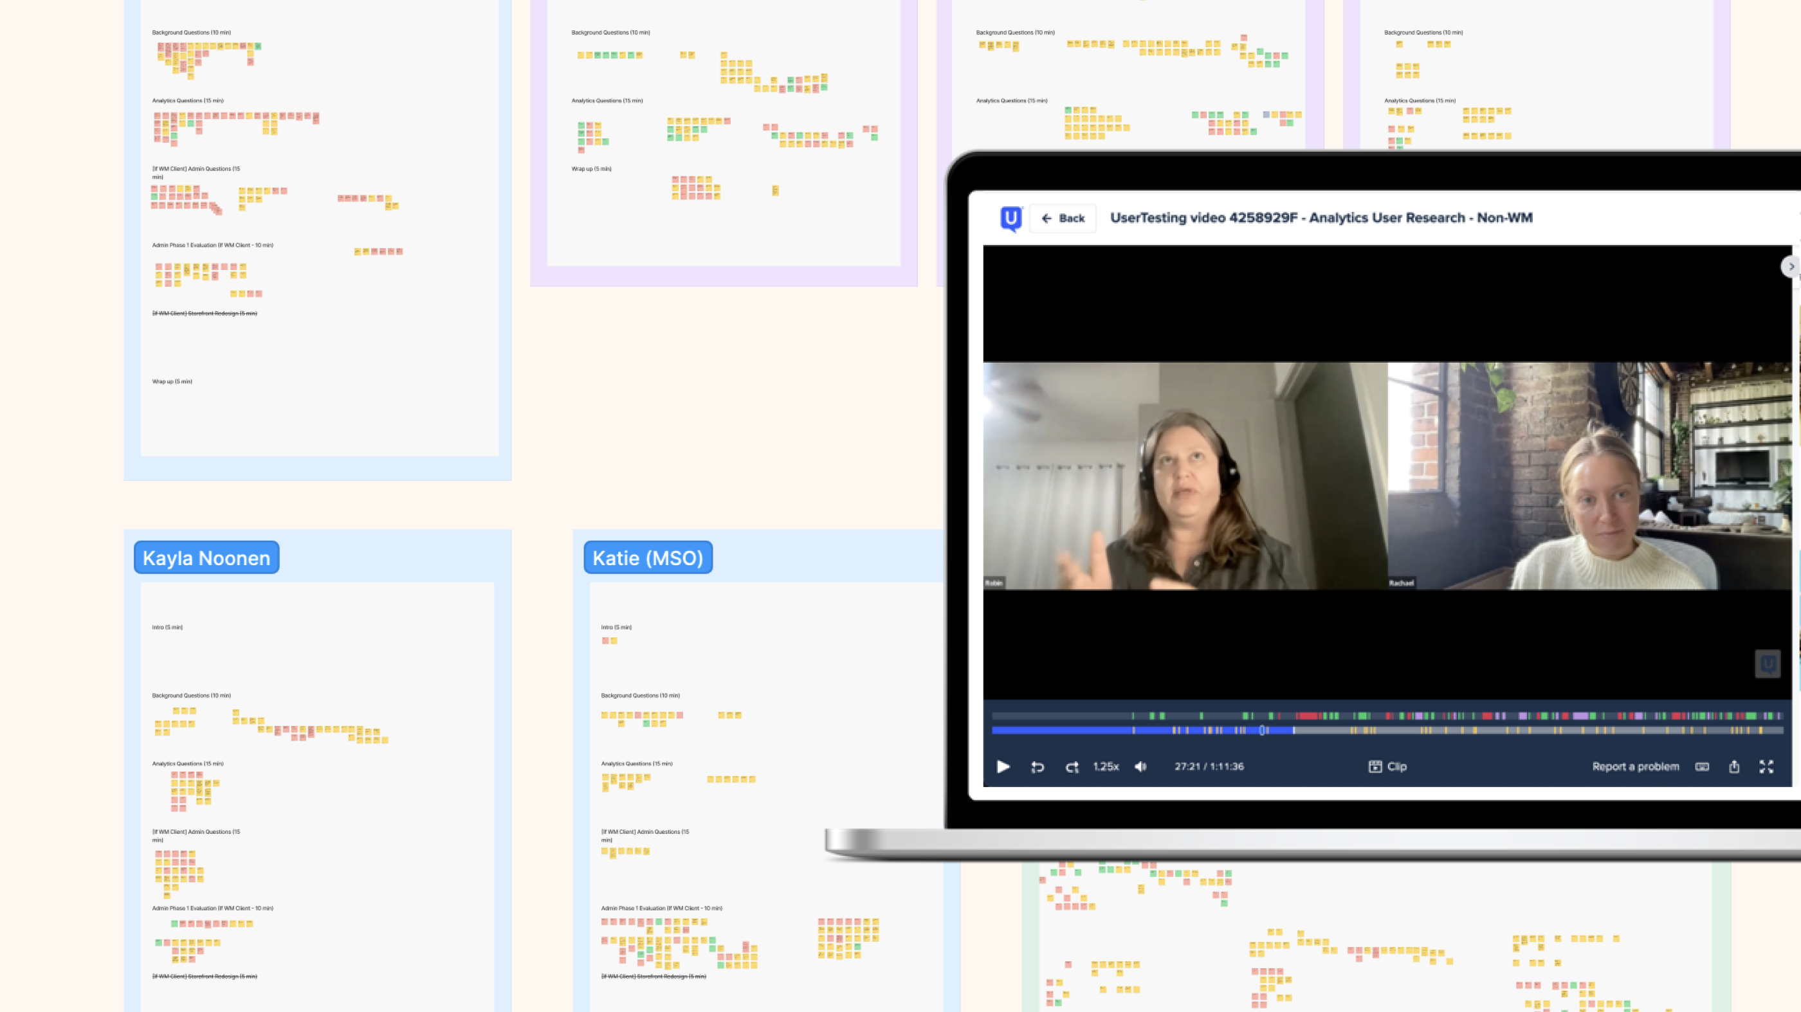The width and height of the screenshot is (1801, 1012).
Task: Expand the next video with the right chevron
Action: (x=1791, y=267)
